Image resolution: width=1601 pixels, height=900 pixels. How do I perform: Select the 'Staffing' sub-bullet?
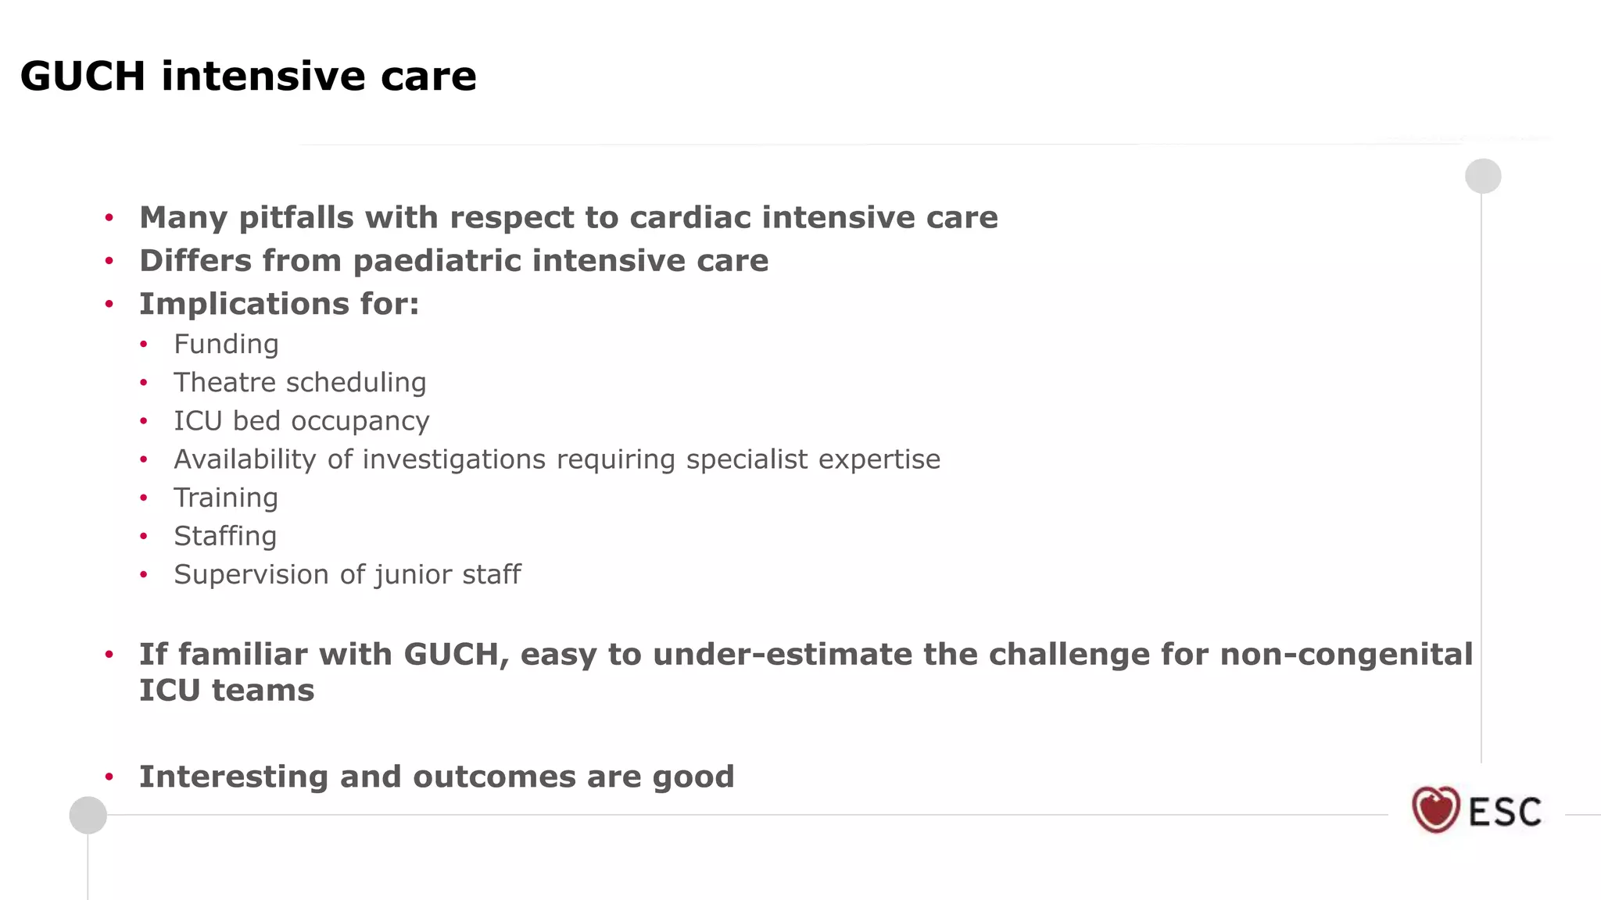tap(225, 536)
